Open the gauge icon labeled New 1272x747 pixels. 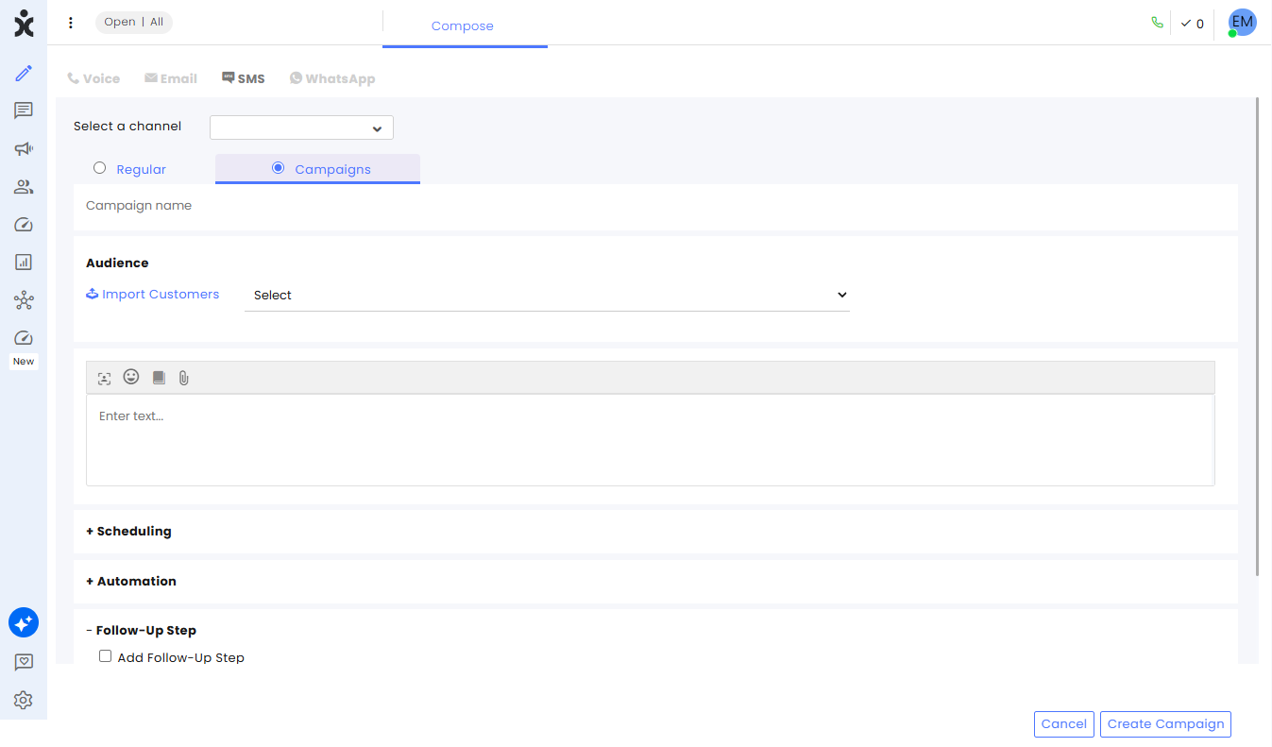(24, 338)
